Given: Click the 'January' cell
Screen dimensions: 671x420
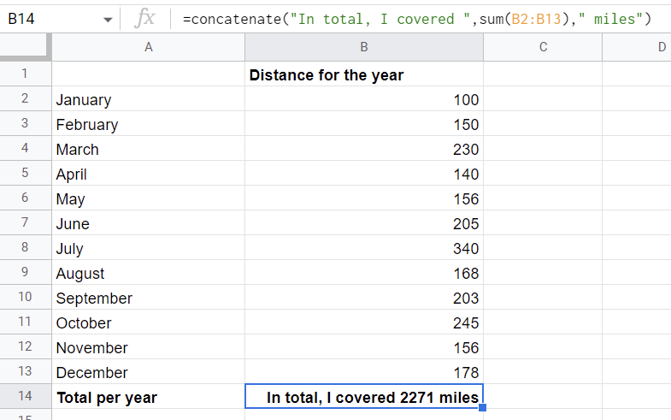Looking at the screenshot, I should pos(149,99).
